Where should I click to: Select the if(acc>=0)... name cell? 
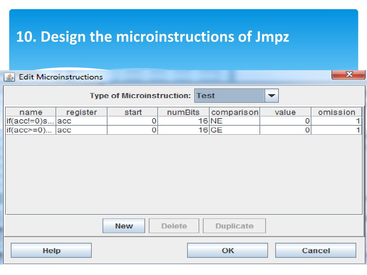click(x=31, y=130)
